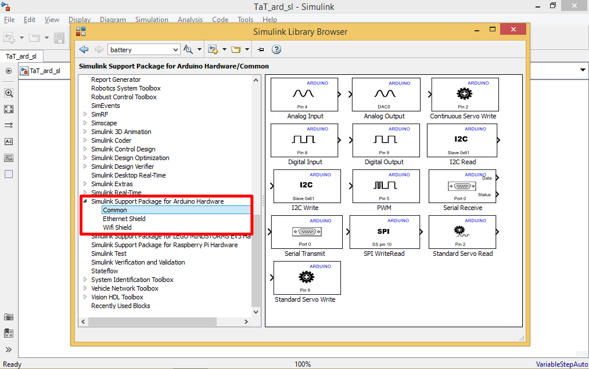Click the annotation text icon on the left palette

coord(9,142)
